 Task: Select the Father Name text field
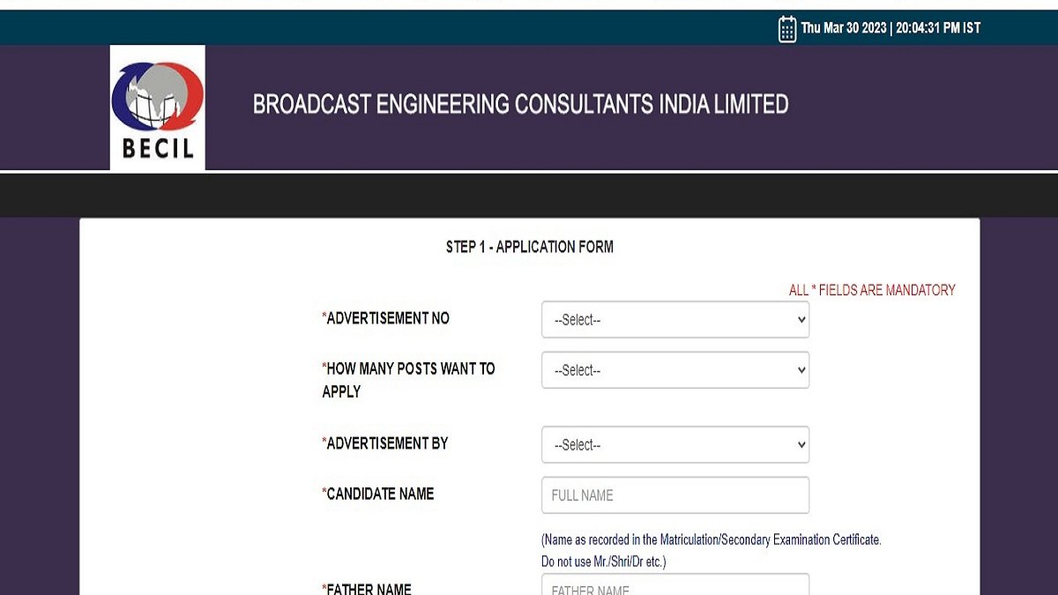[x=675, y=584]
